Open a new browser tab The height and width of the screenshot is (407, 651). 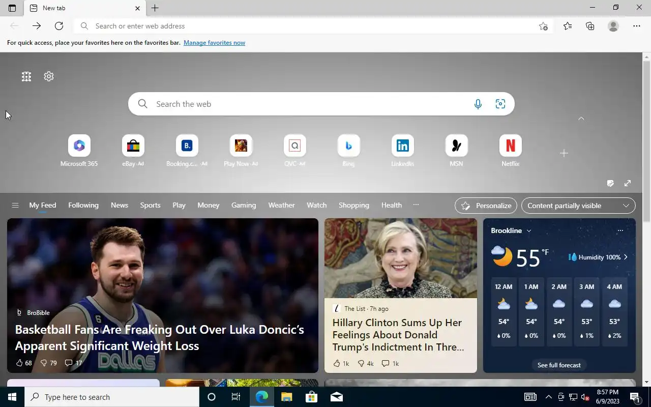(155, 8)
